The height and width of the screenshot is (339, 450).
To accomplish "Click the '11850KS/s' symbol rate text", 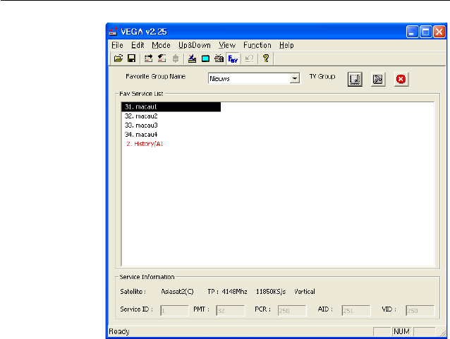I will click(271, 292).
